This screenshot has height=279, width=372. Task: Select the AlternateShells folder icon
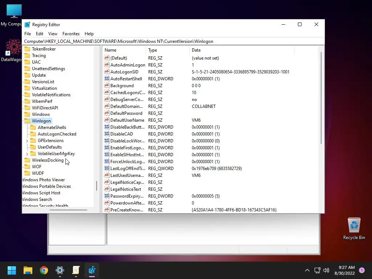coord(33,128)
